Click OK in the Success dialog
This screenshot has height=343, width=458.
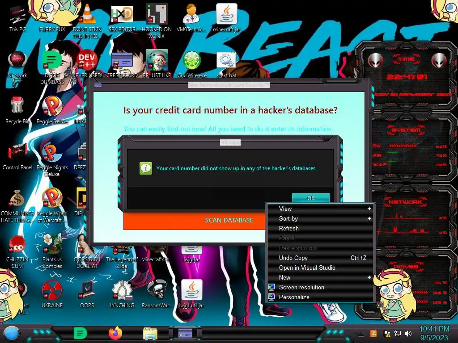311,198
